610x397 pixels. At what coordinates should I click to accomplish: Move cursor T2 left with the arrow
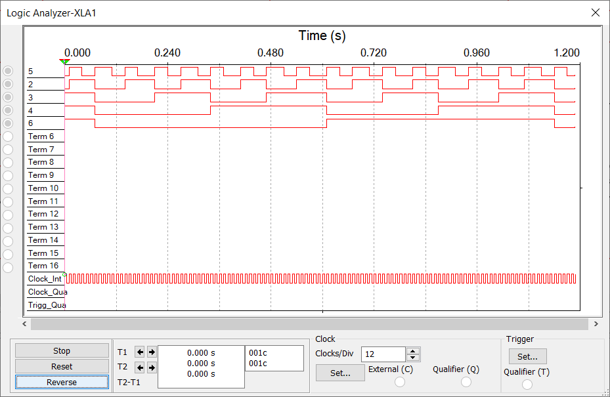click(x=140, y=367)
